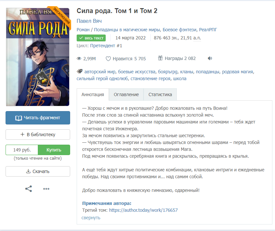The height and width of the screenshot is (231, 275).
Task: Add book with В библиотеку button
Action: [x=38, y=135]
